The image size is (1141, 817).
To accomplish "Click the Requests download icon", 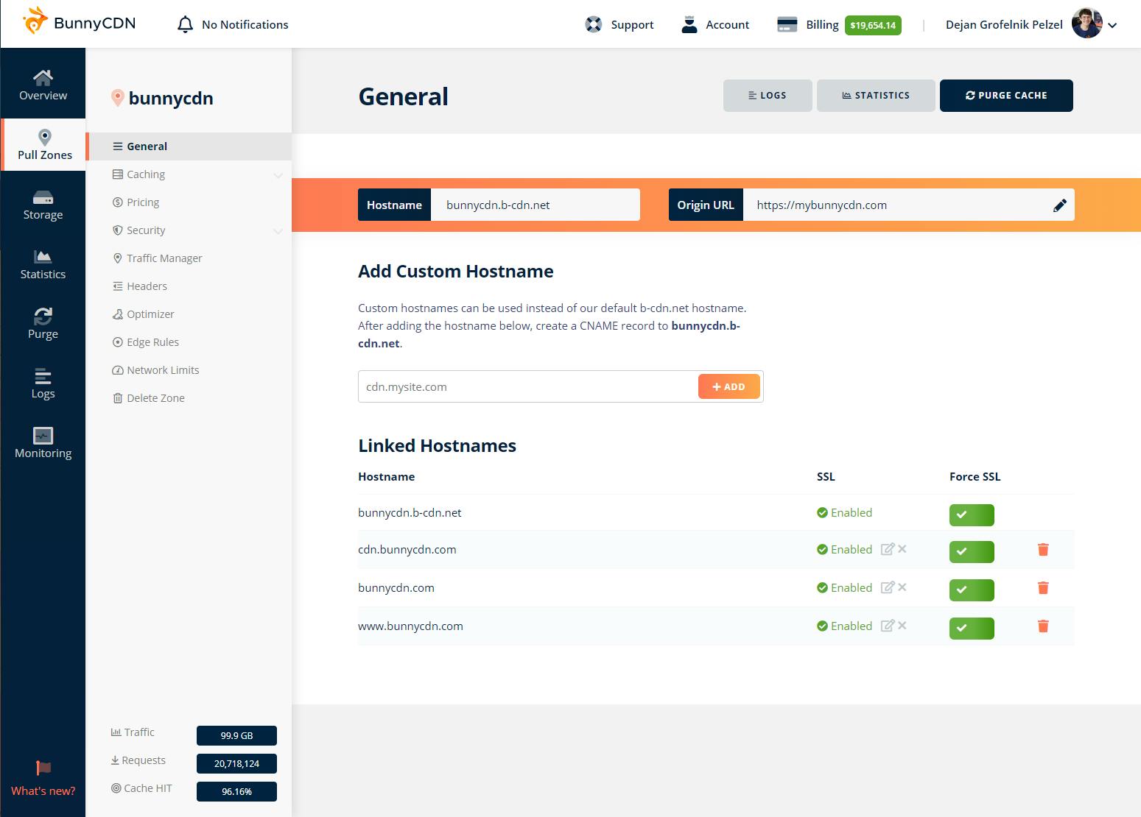I will pyautogui.click(x=115, y=760).
